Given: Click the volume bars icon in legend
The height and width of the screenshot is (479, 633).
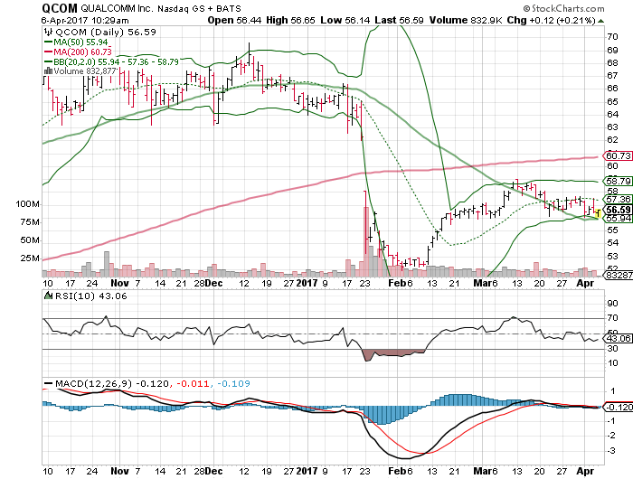Looking at the screenshot, I should point(48,71).
